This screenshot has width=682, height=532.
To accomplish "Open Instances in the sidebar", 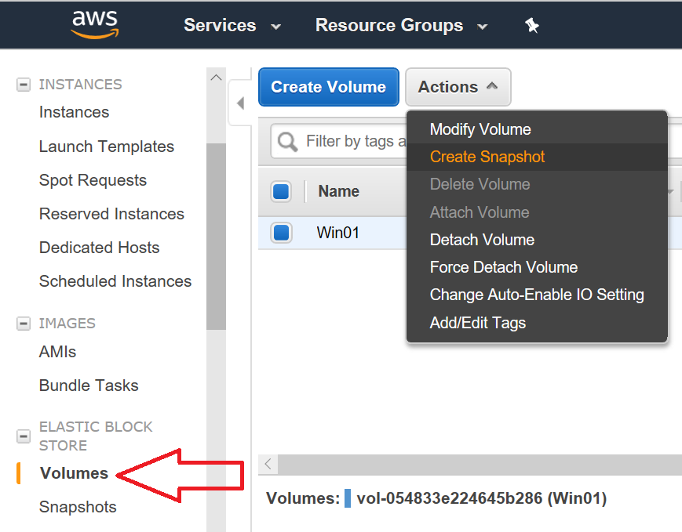I will (74, 112).
